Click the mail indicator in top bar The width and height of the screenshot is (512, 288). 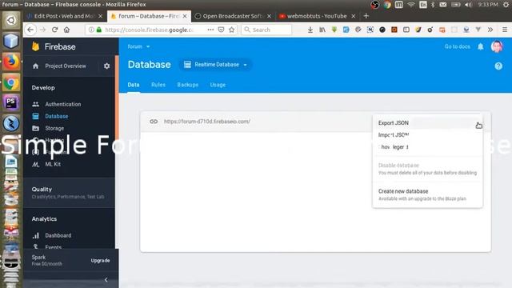pos(442,5)
